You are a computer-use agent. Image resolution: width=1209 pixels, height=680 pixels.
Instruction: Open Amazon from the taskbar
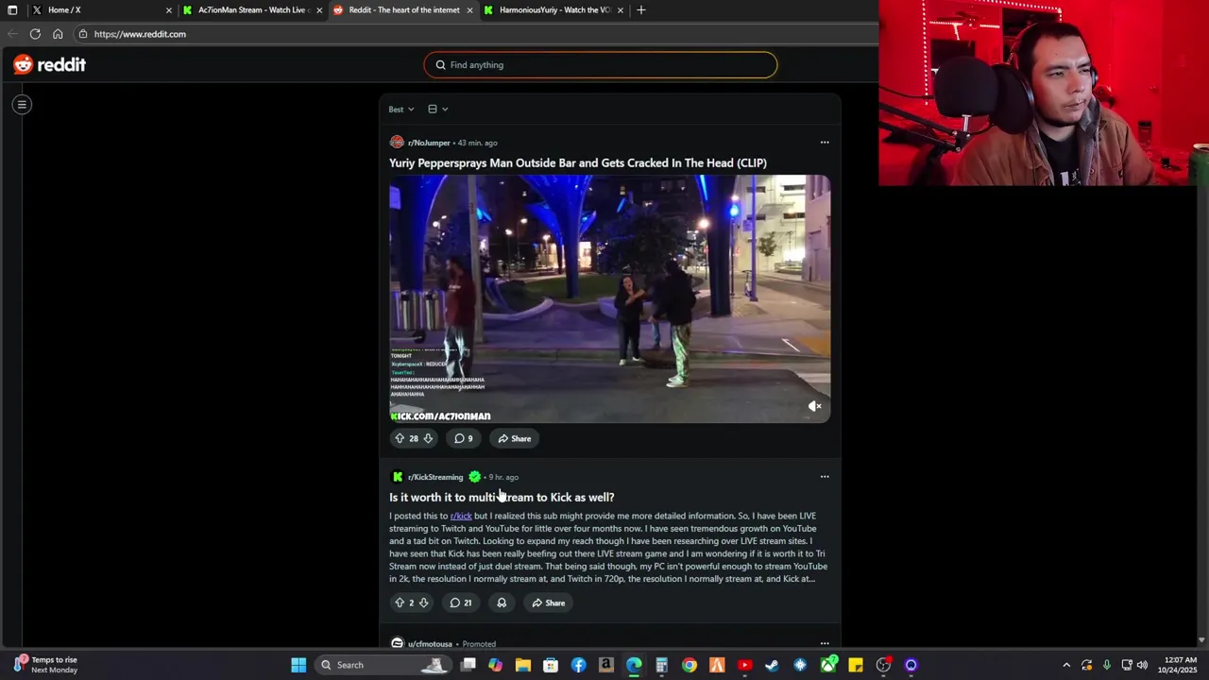606,665
